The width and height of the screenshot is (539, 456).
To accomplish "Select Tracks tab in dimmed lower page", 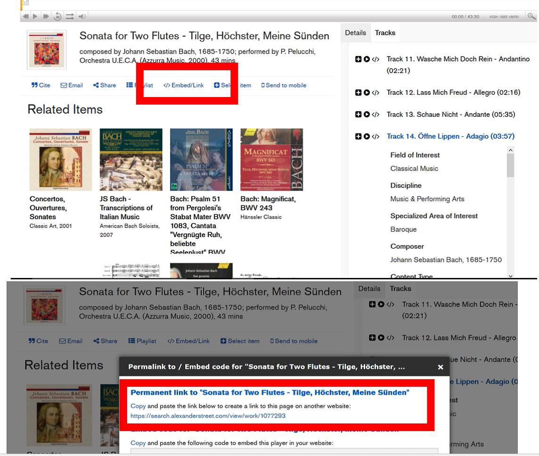I will 400,289.
